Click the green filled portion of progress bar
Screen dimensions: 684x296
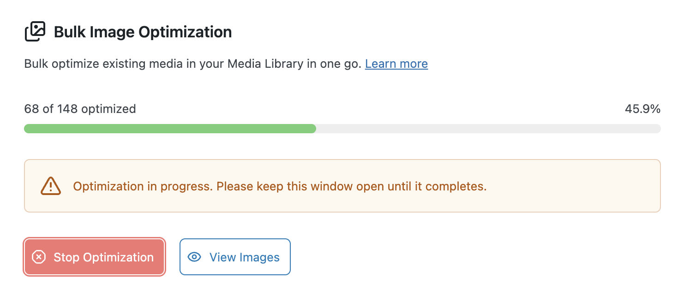point(170,129)
